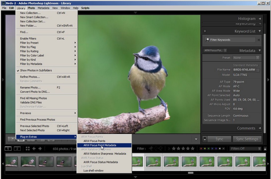Toggle the switch left of Sync button
271x179 pixels.
click(205, 139)
